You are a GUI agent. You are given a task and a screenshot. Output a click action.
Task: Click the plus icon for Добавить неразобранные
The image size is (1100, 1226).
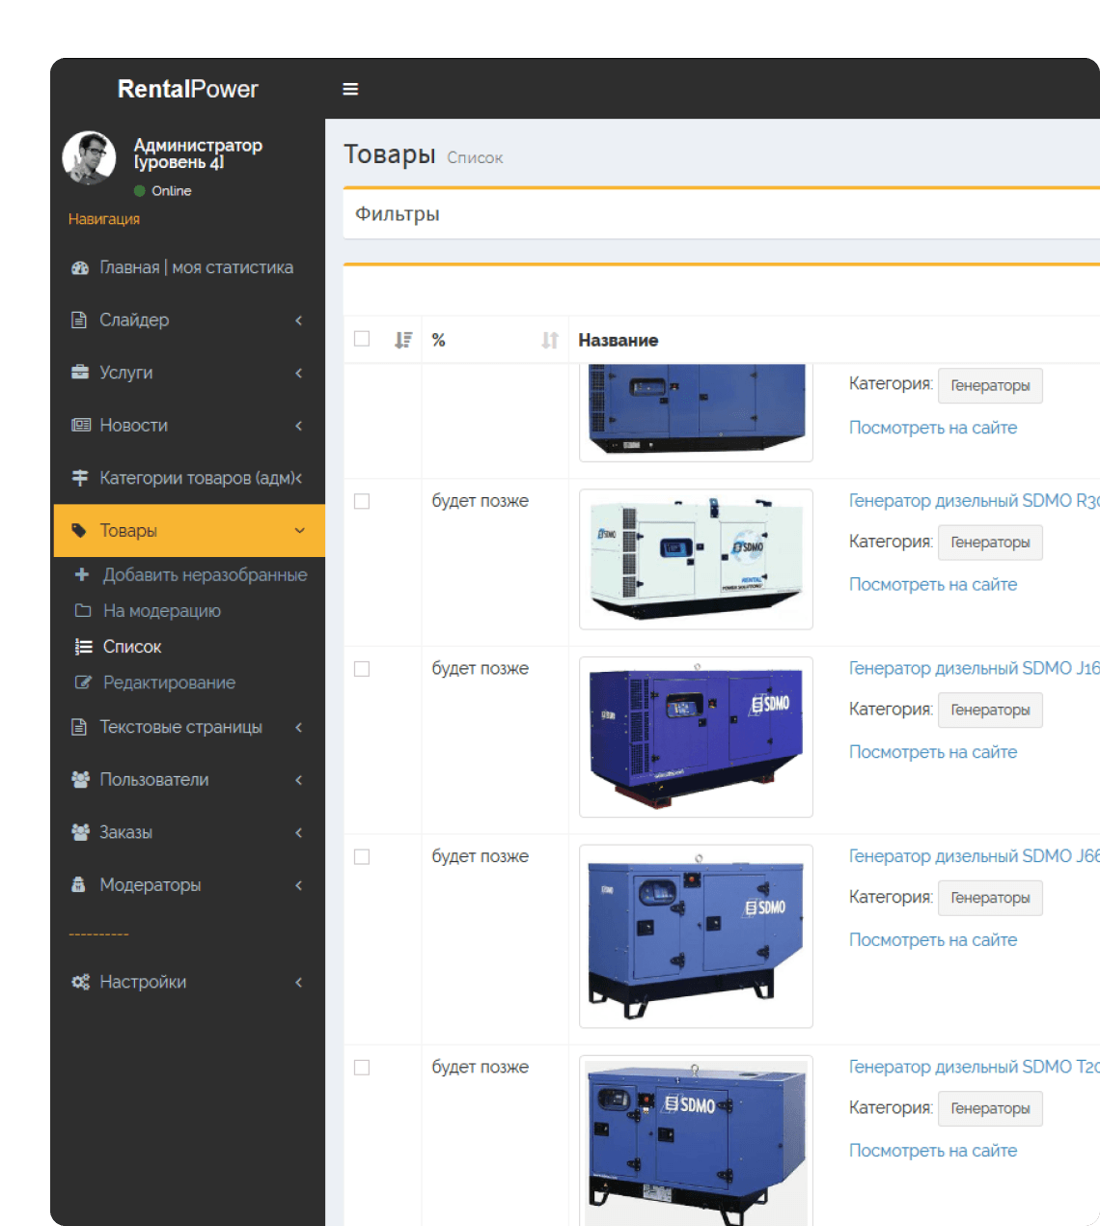tap(82, 574)
